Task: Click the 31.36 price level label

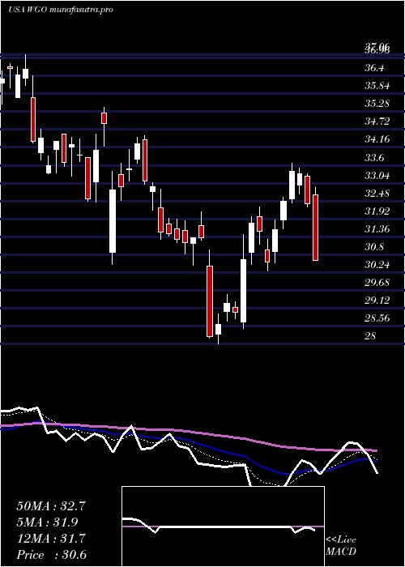Action: pyautogui.click(x=377, y=228)
